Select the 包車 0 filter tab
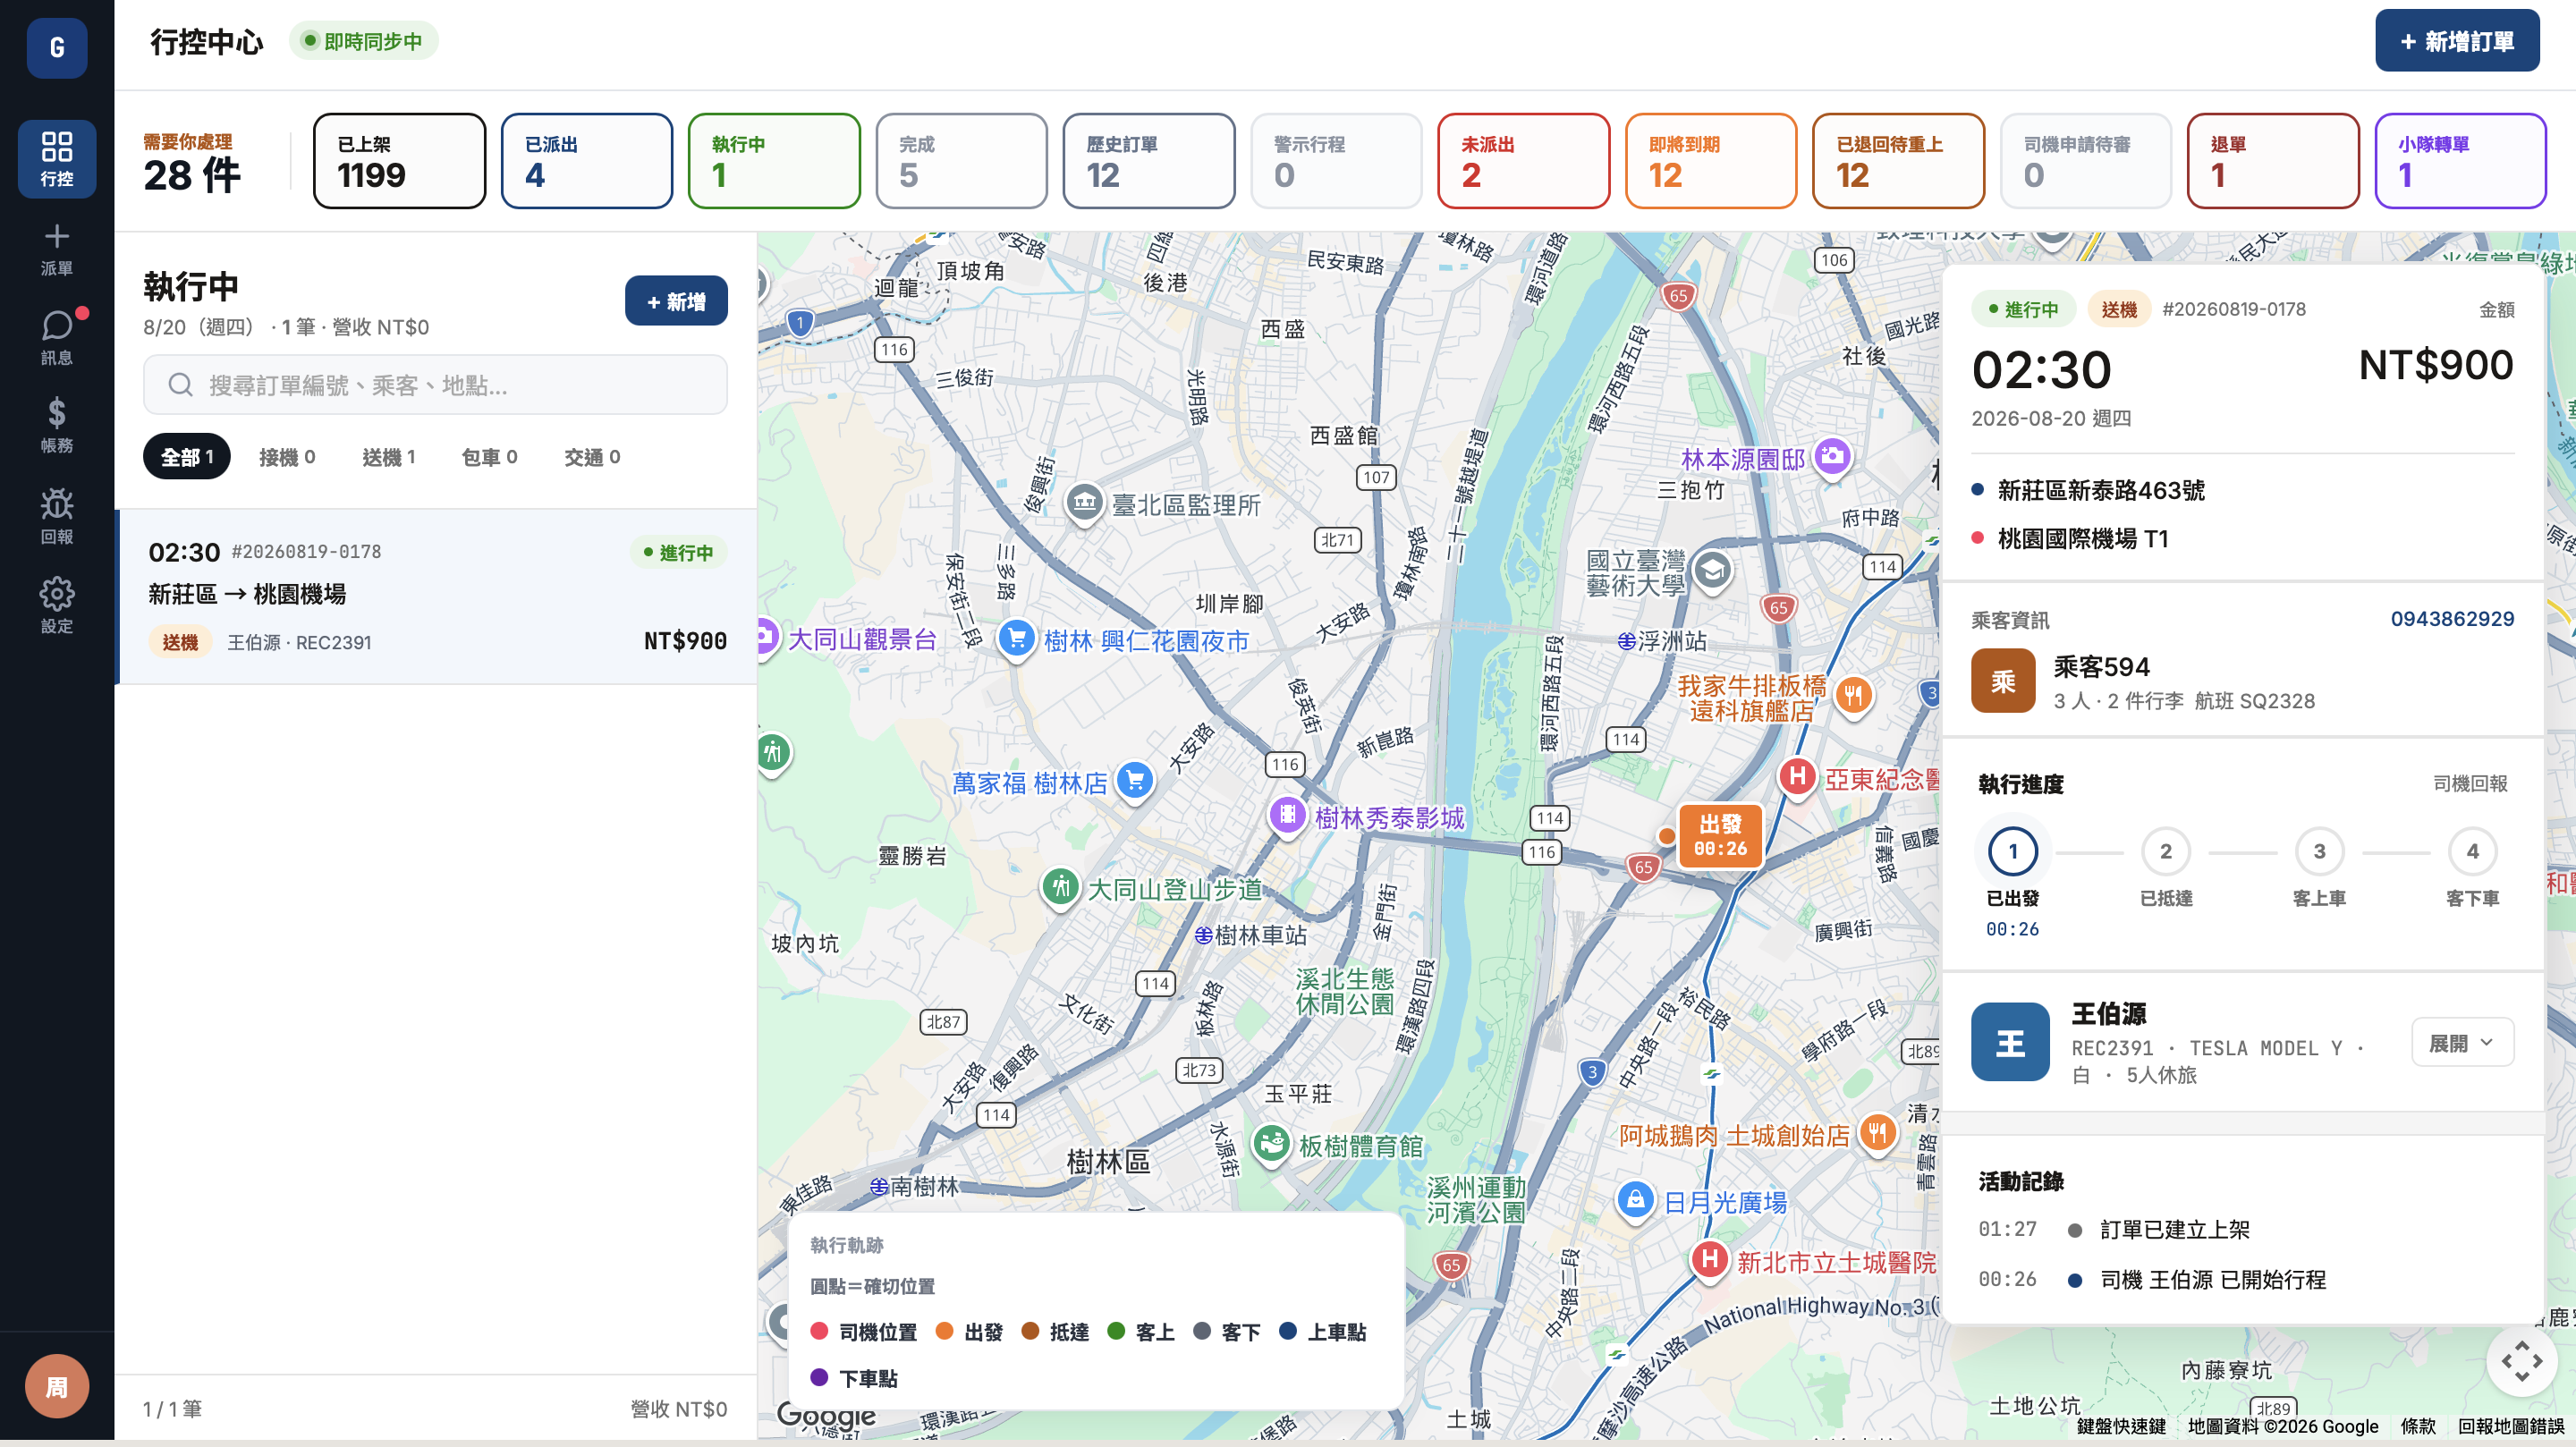 (x=489, y=457)
